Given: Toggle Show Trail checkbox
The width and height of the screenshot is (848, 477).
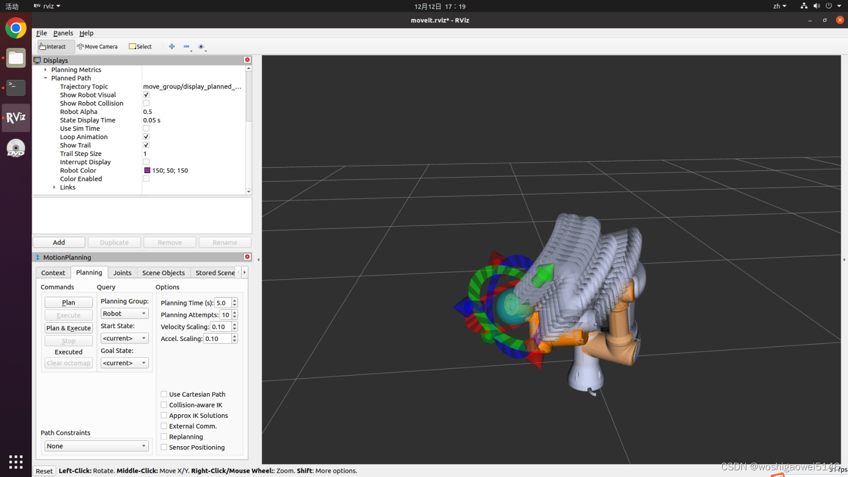Looking at the screenshot, I should coord(146,145).
